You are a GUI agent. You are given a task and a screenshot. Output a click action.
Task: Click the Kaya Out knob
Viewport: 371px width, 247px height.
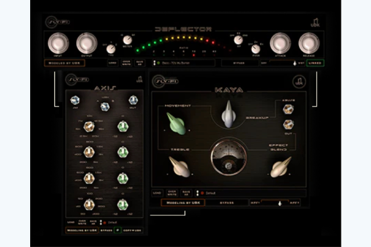tap(288, 124)
